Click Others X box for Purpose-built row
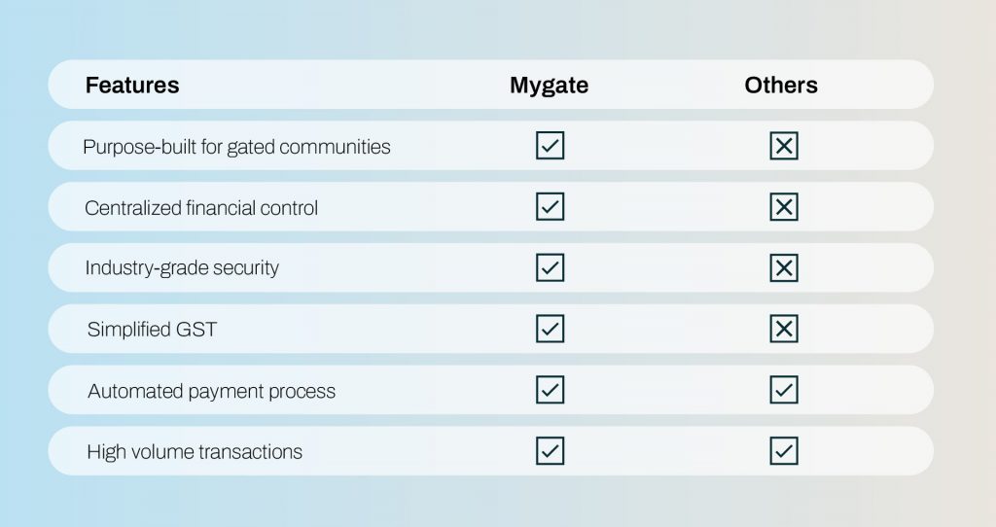Screen dimensions: 996x527 [x=784, y=146]
